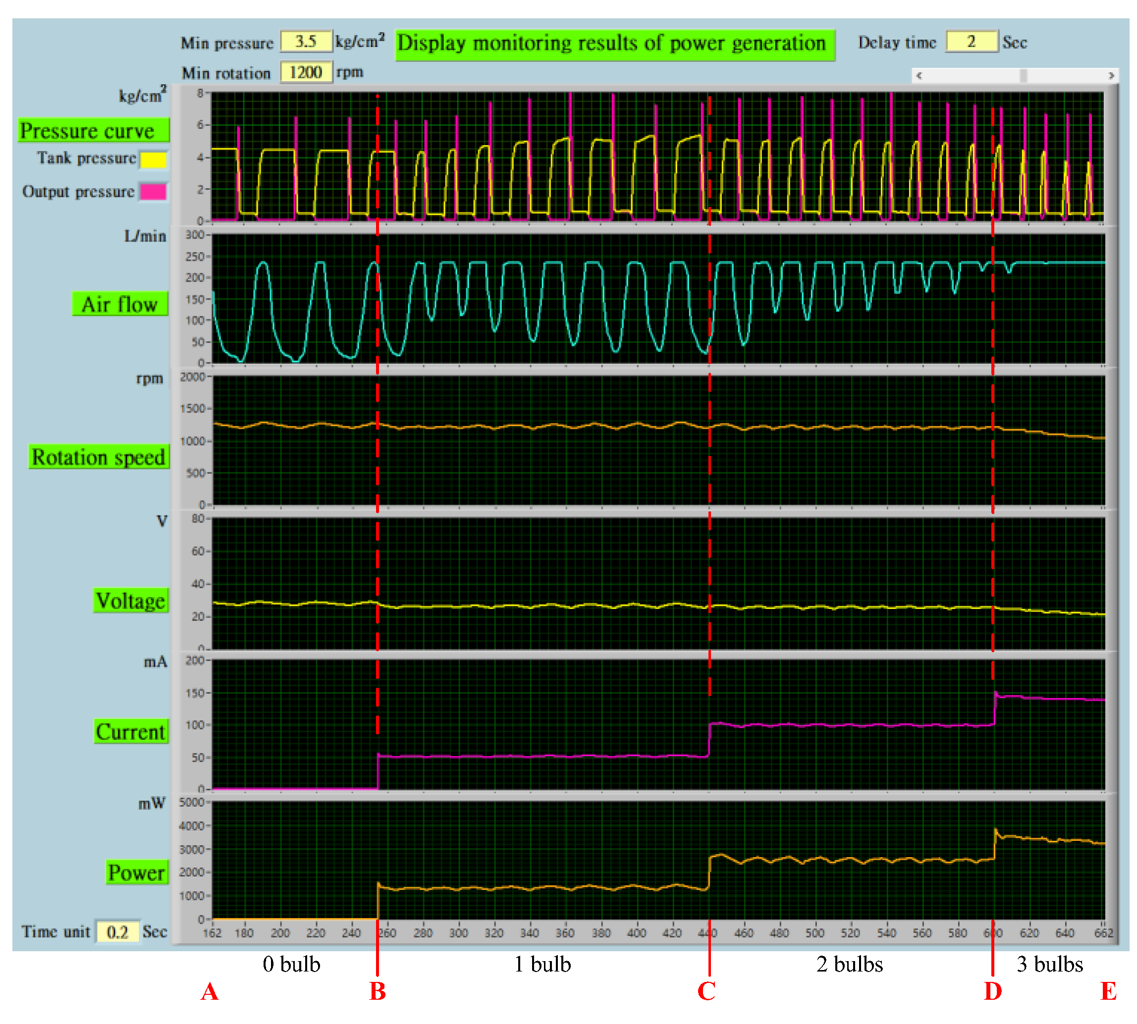Click the Air flow label
Viewport: 1137px width, 1024px height.
(120, 304)
